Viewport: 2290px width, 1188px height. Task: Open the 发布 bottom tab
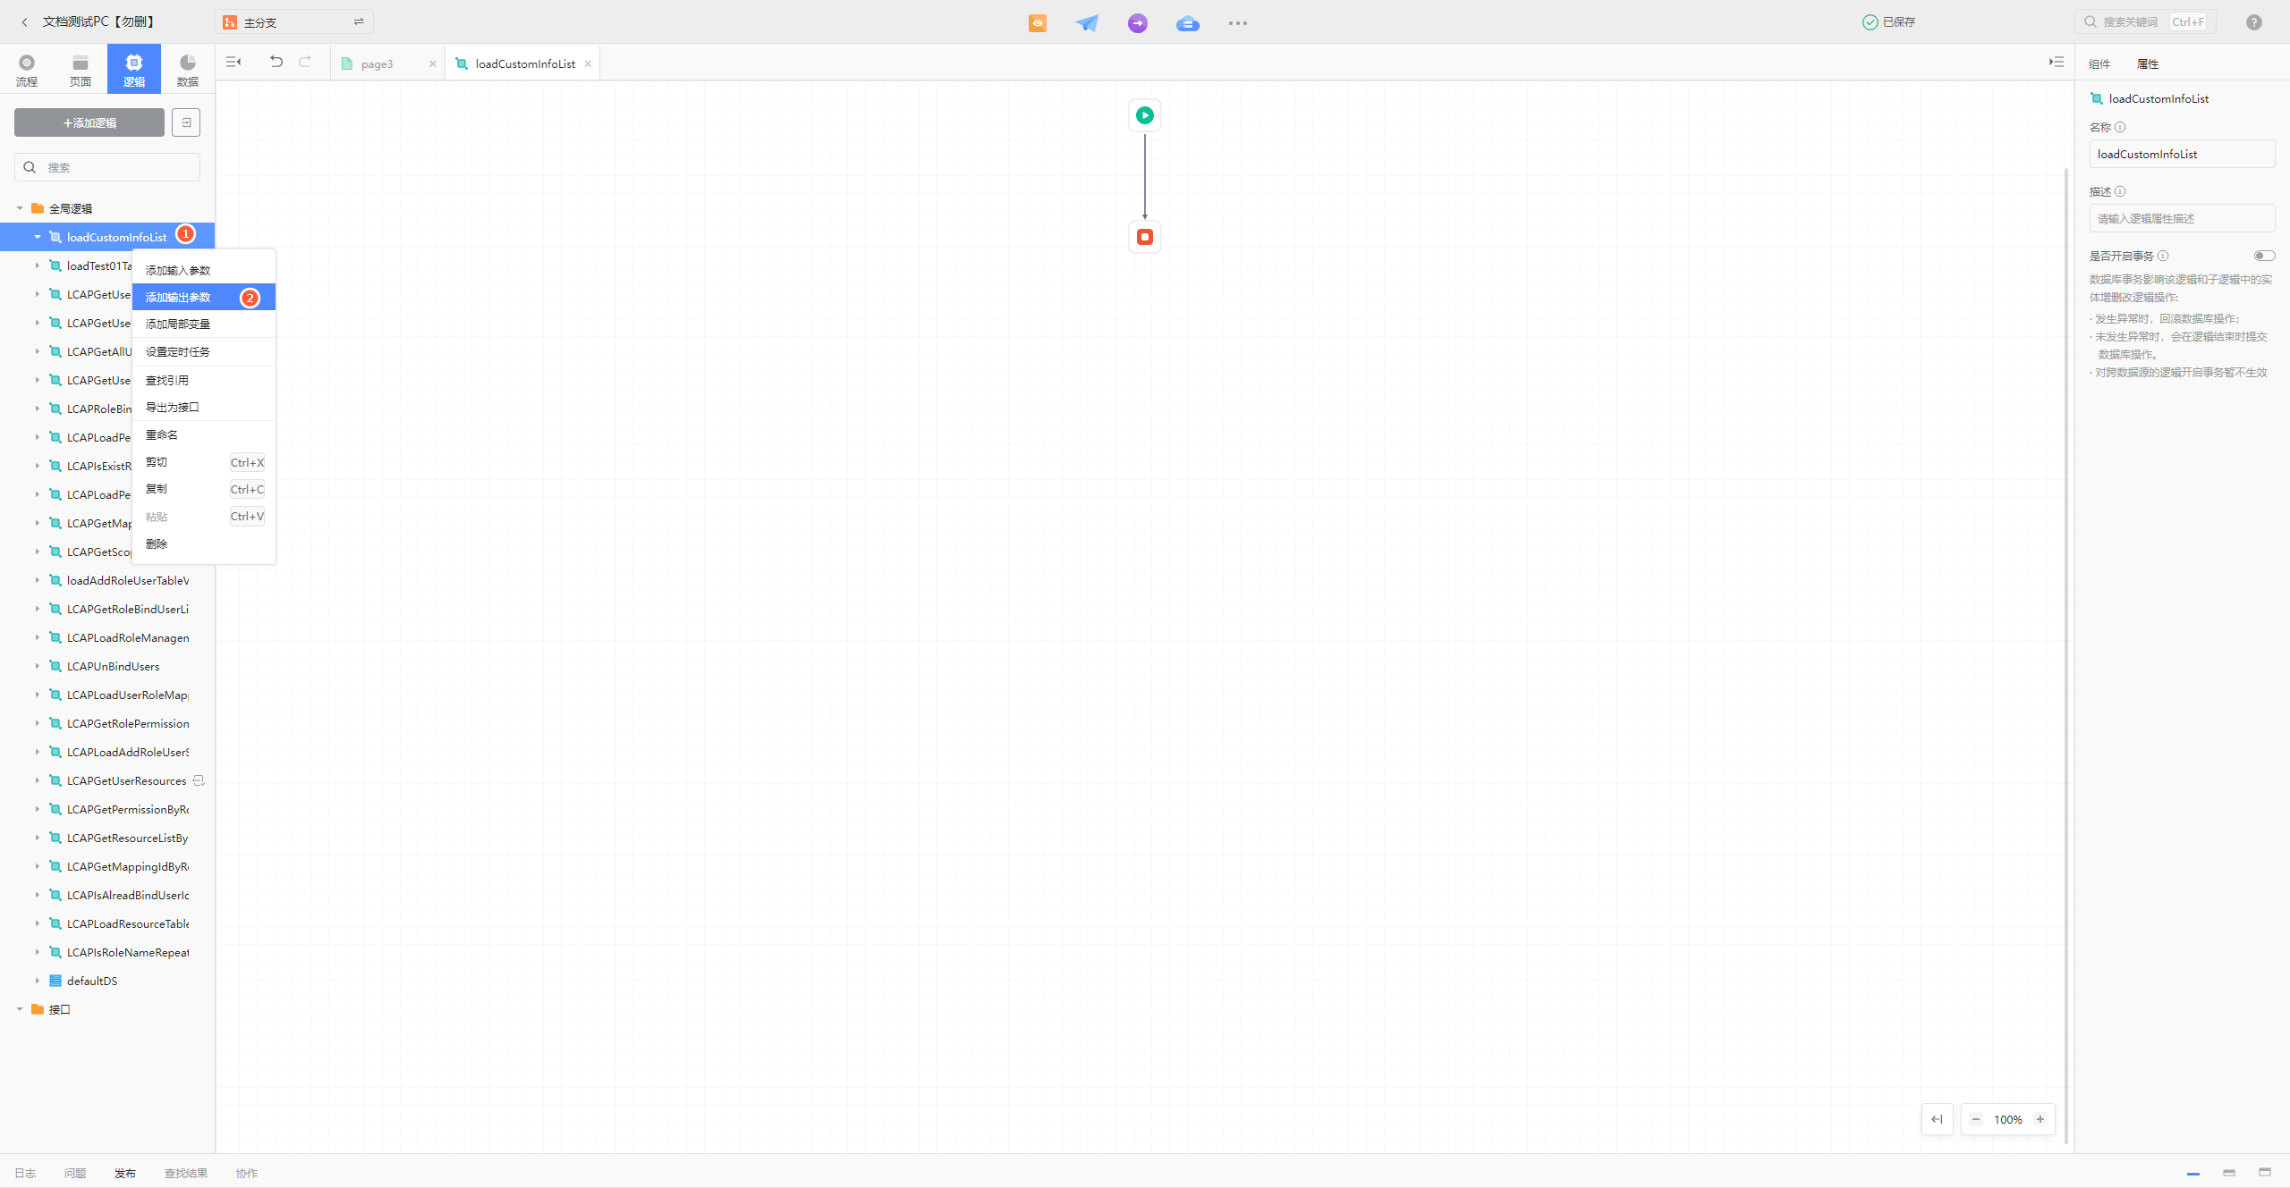[125, 1173]
